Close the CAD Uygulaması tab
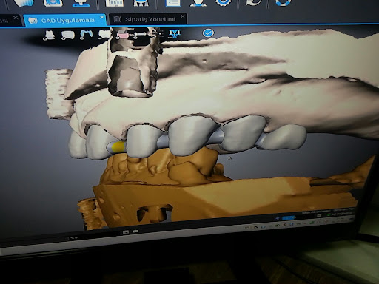The width and height of the screenshot is (379, 284). [101, 17]
